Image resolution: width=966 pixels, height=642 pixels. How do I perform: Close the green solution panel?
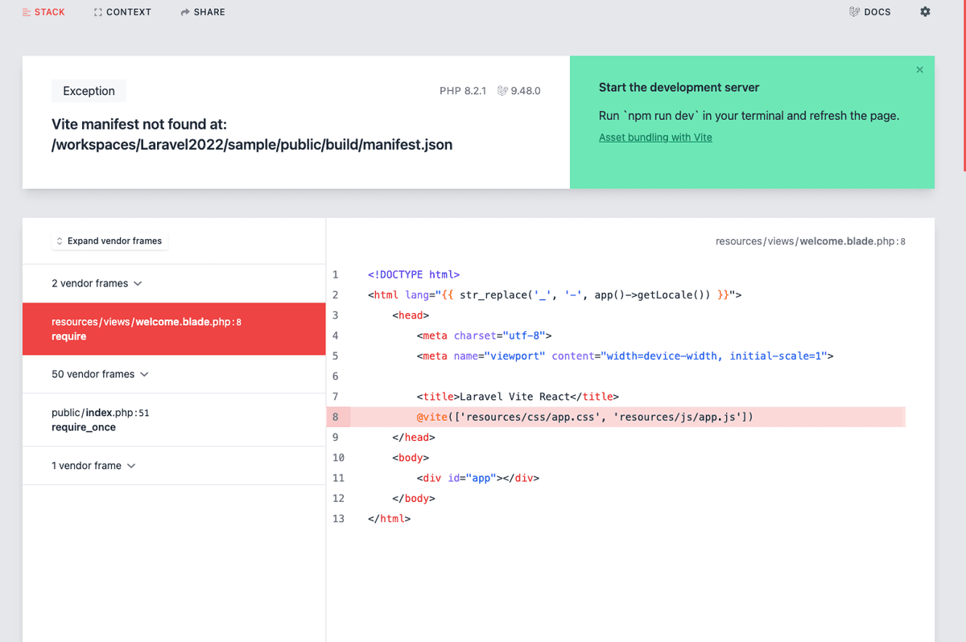(920, 70)
